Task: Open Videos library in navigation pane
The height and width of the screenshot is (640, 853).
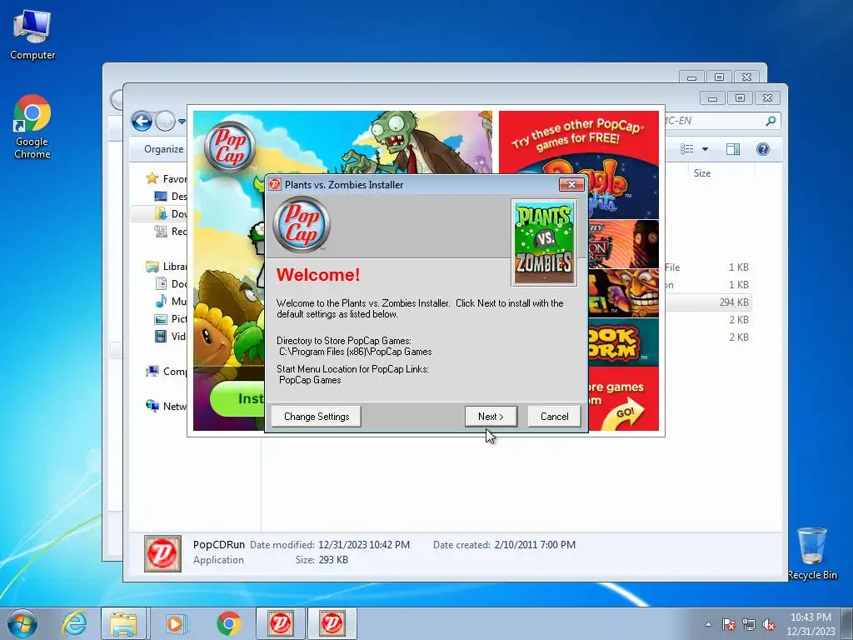Action: 171,336
